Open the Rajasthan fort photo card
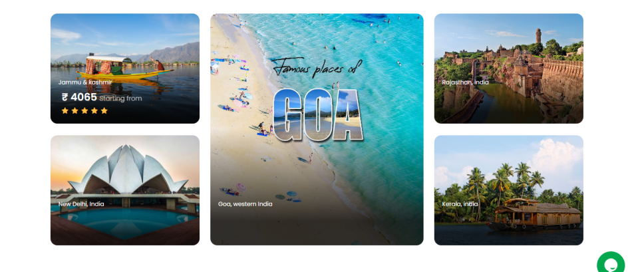The width and height of the screenshot is (632, 272). pos(509,68)
